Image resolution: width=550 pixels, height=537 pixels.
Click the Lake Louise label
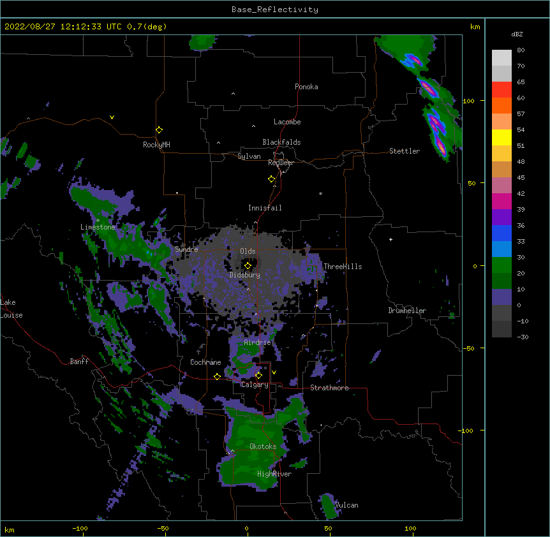click(11, 309)
